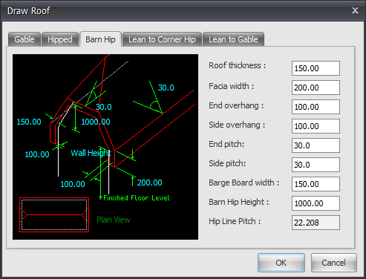Click the Side overhang input box
Image resolution: width=366 pixels, height=279 pixels.
316,126
